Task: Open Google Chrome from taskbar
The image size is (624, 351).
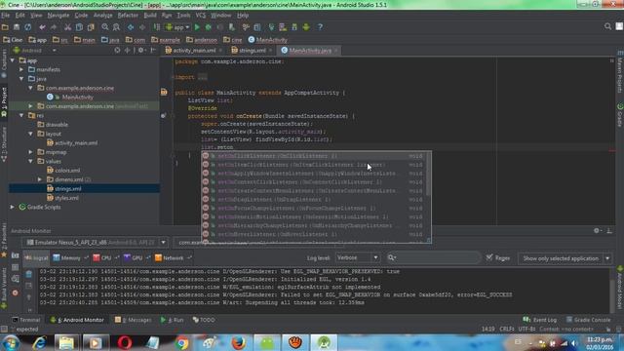Action: [x=181, y=343]
